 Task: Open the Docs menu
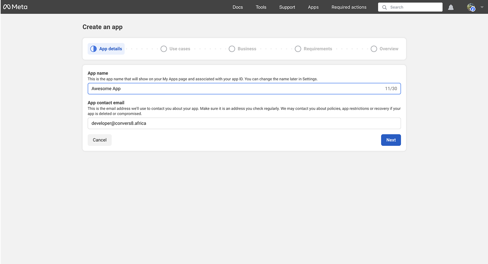click(238, 7)
